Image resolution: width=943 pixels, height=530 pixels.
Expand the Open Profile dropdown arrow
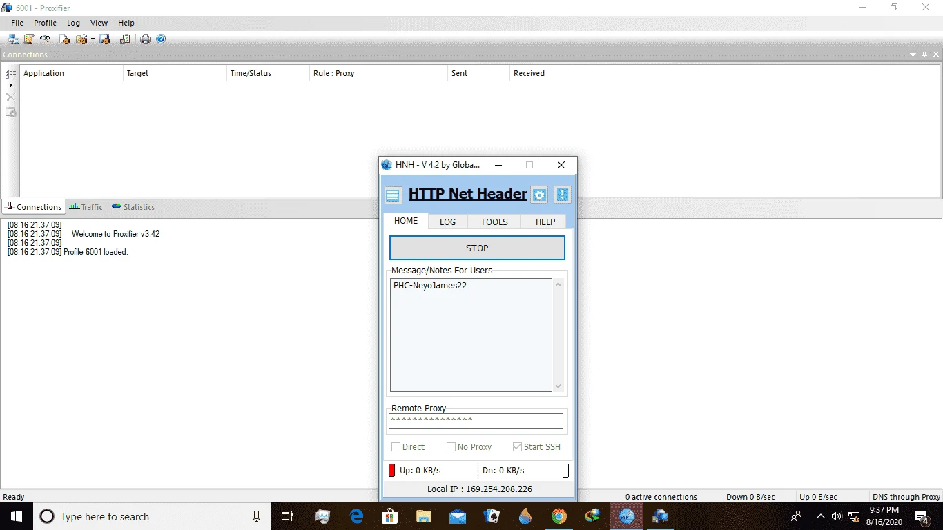pyautogui.click(x=93, y=39)
